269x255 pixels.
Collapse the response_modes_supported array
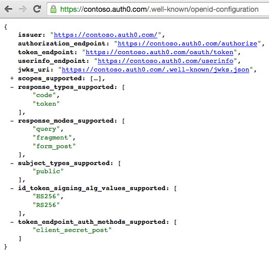12,121
